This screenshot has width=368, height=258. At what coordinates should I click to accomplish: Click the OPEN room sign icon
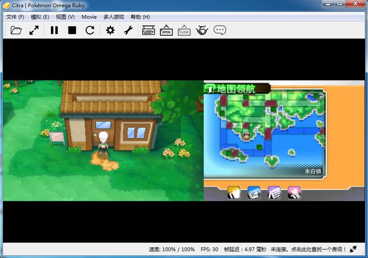tap(166, 30)
